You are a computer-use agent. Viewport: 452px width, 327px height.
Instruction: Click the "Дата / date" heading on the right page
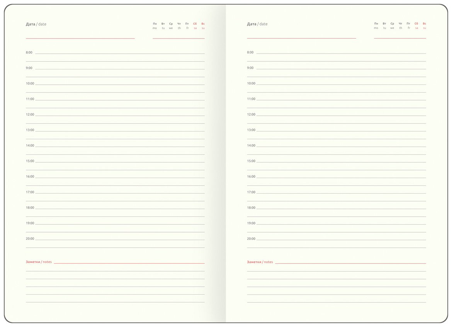tap(257, 24)
